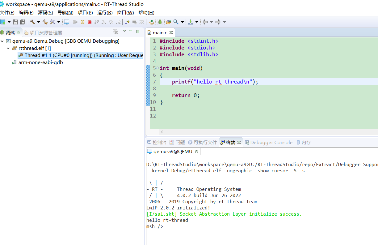This screenshot has width=378, height=245.
Task: Stop debugging with the red Terminate button
Action: [90, 22]
